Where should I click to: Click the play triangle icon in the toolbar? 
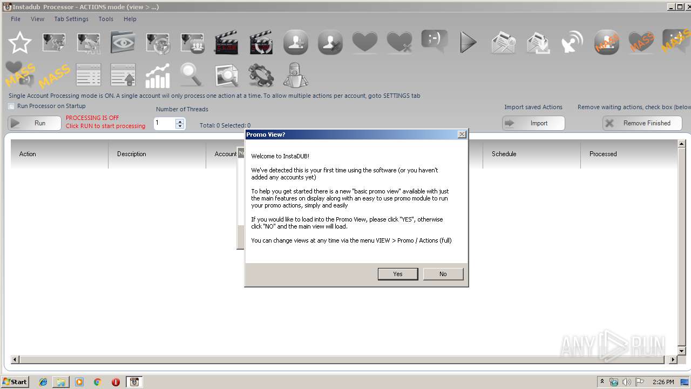(x=468, y=42)
